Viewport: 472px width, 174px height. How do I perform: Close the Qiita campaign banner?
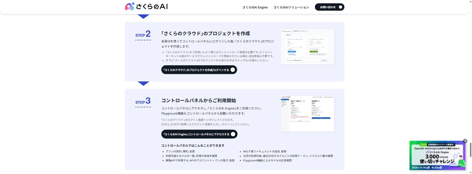pos(465,141)
